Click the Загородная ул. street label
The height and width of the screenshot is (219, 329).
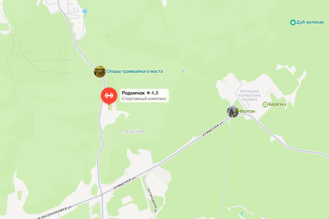coord(152,200)
